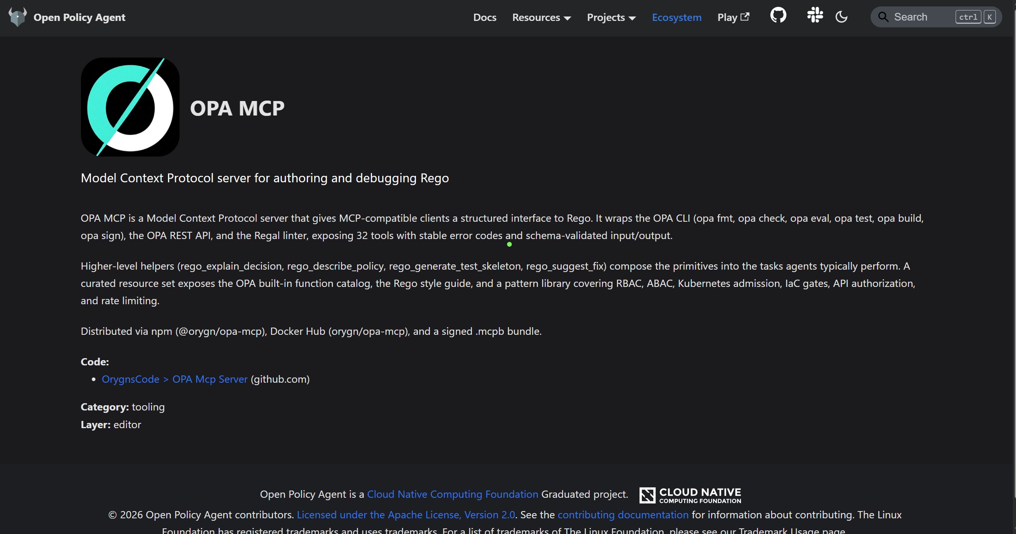Click the 'Category: tooling' text
Image resolution: width=1016 pixels, height=534 pixels.
123,407
